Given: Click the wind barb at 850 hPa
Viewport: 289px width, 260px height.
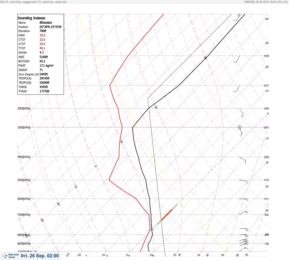Looking at the screenshot, I should point(244,235).
